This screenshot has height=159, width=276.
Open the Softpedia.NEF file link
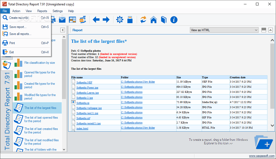pyautogui.click(x=84, y=82)
